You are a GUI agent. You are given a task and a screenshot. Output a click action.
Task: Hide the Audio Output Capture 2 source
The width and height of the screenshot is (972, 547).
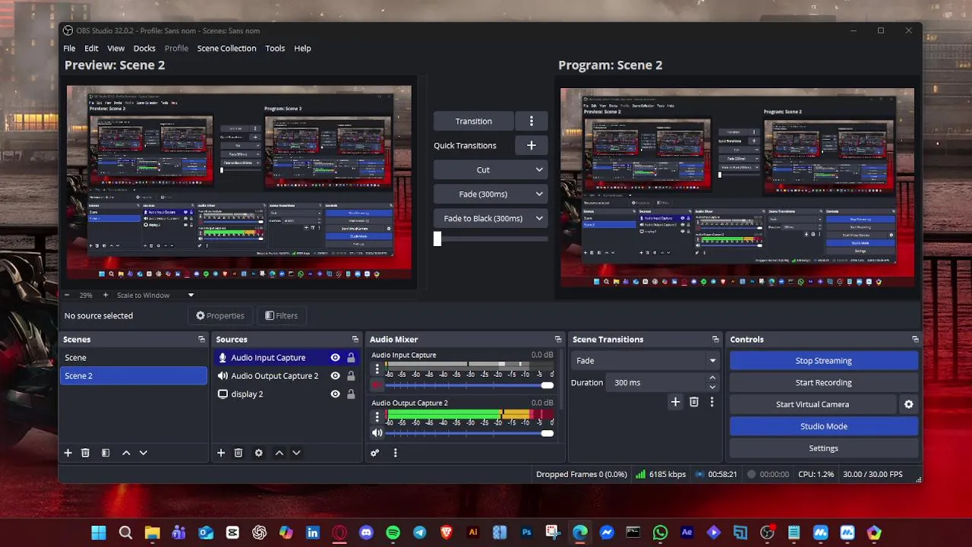335,376
